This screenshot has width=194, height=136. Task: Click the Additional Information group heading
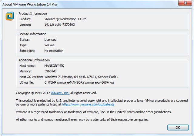coord(34,60)
